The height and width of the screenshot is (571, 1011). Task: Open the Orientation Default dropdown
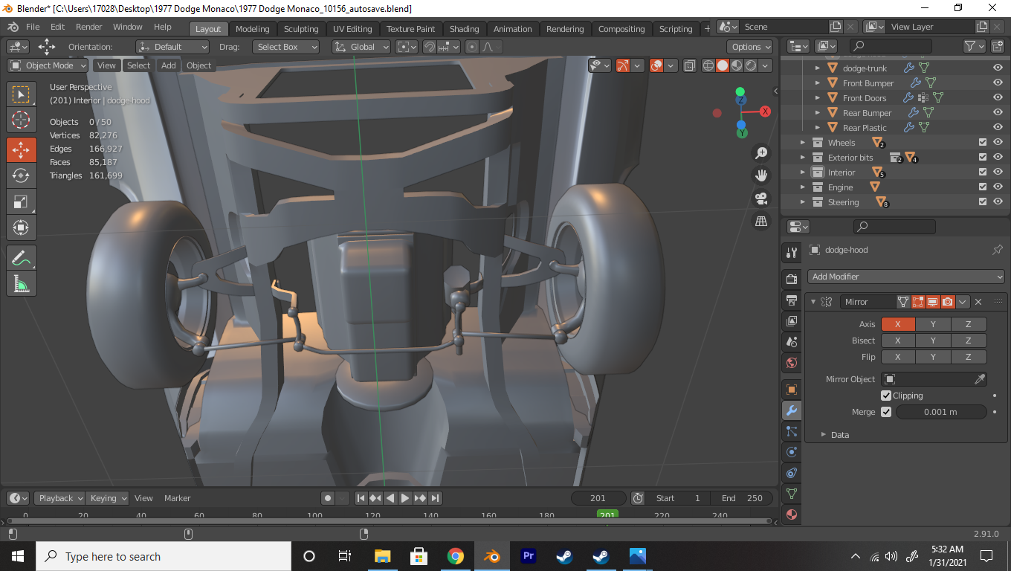[x=172, y=47]
